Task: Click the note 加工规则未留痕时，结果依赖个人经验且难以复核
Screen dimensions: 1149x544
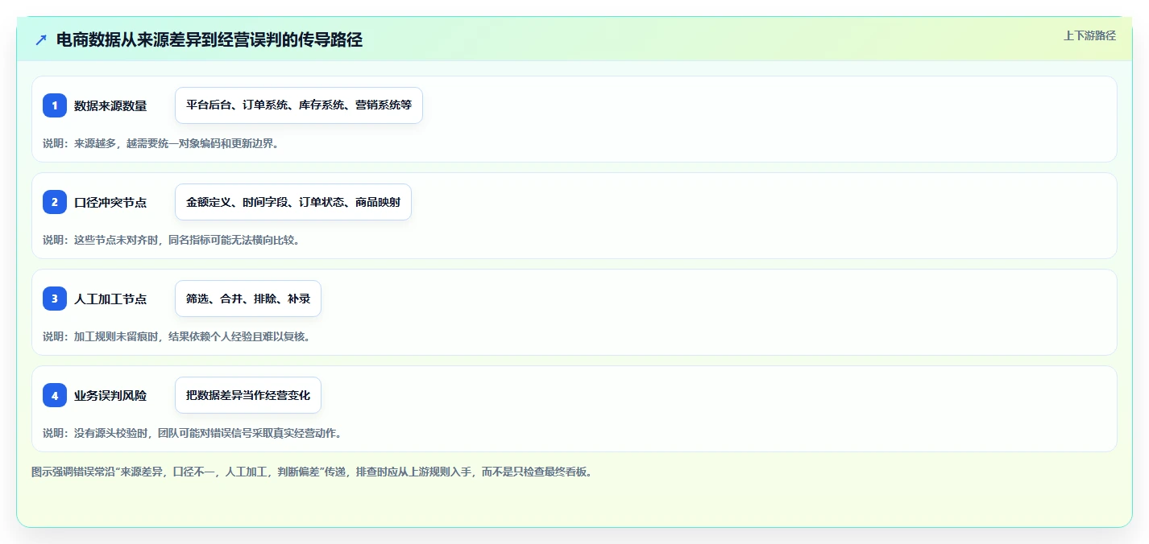Action: 176,336
